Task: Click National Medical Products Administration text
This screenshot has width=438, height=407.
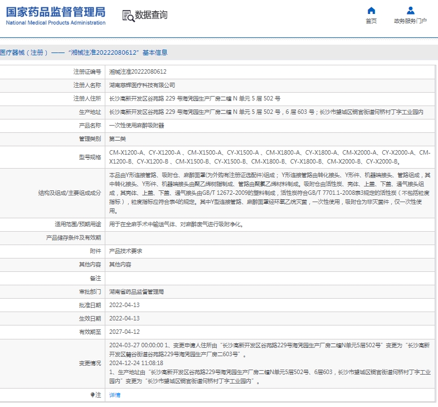Action: click(56, 23)
